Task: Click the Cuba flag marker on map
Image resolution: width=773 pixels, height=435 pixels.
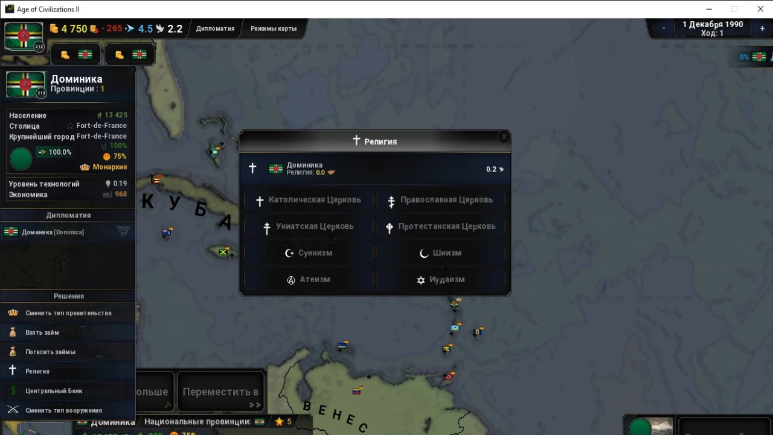Action: click(156, 179)
